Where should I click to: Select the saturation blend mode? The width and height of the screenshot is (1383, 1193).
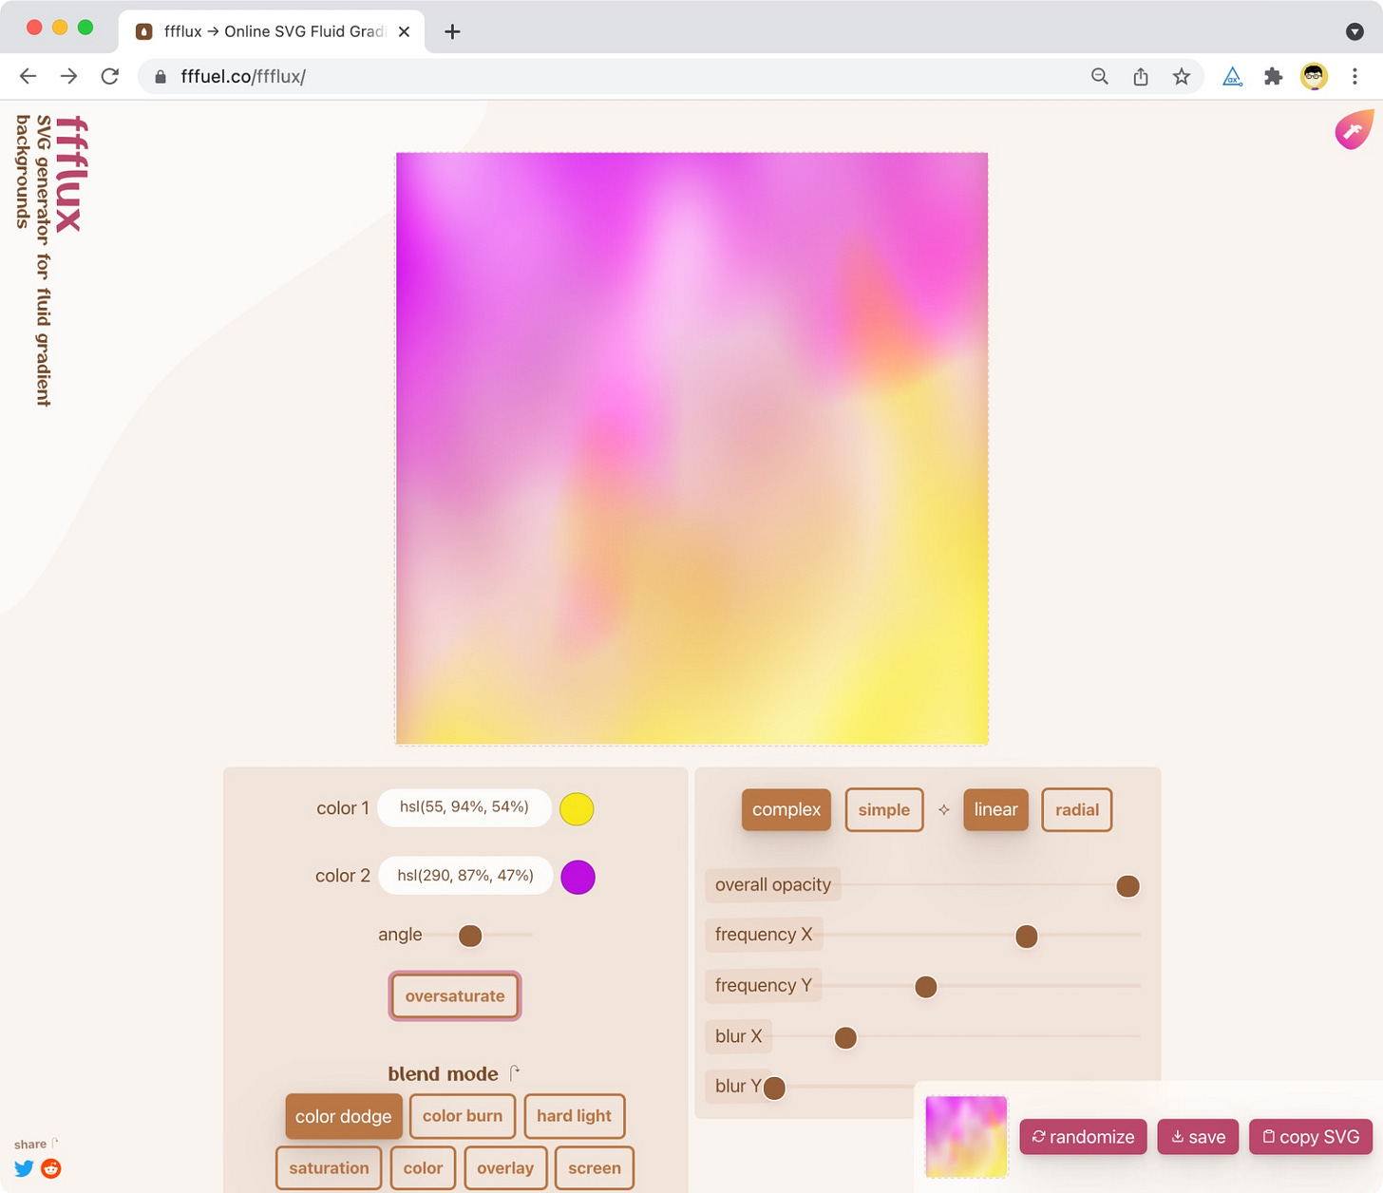(x=329, y=1168)
